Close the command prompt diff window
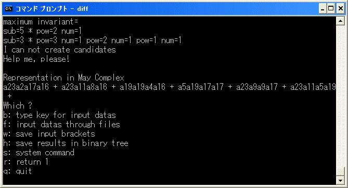 pyautogui.click(x=340, y=9)
